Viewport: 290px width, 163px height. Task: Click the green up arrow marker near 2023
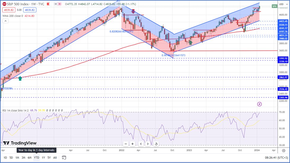[x=190, y=42]
